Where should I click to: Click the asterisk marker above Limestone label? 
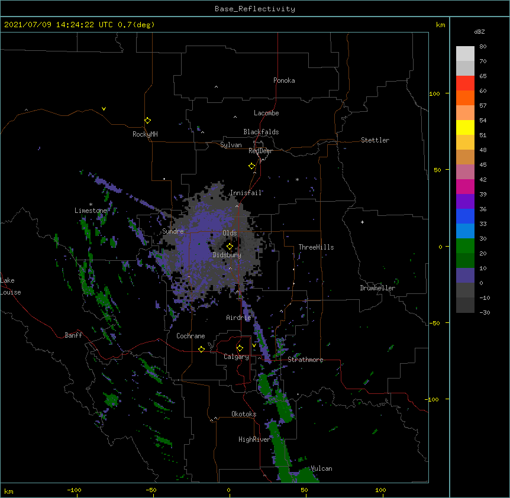[x=91, y=205]
